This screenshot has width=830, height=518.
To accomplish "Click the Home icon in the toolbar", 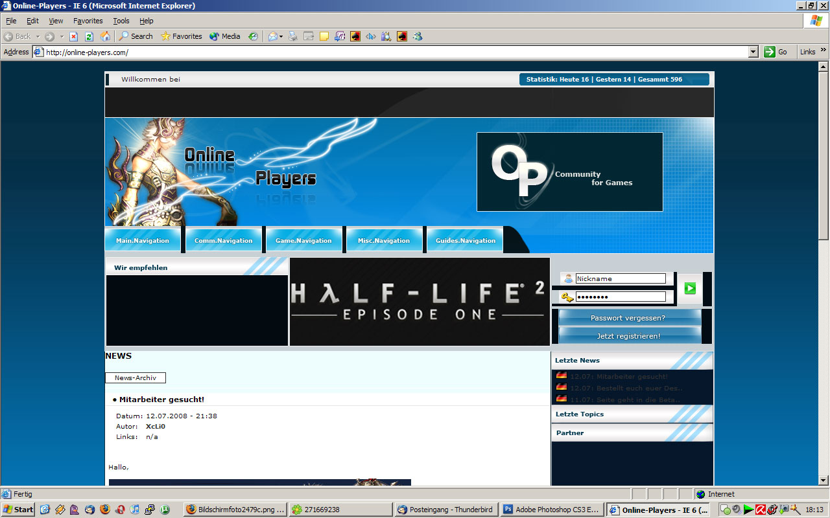I will (x=105, y=36).
